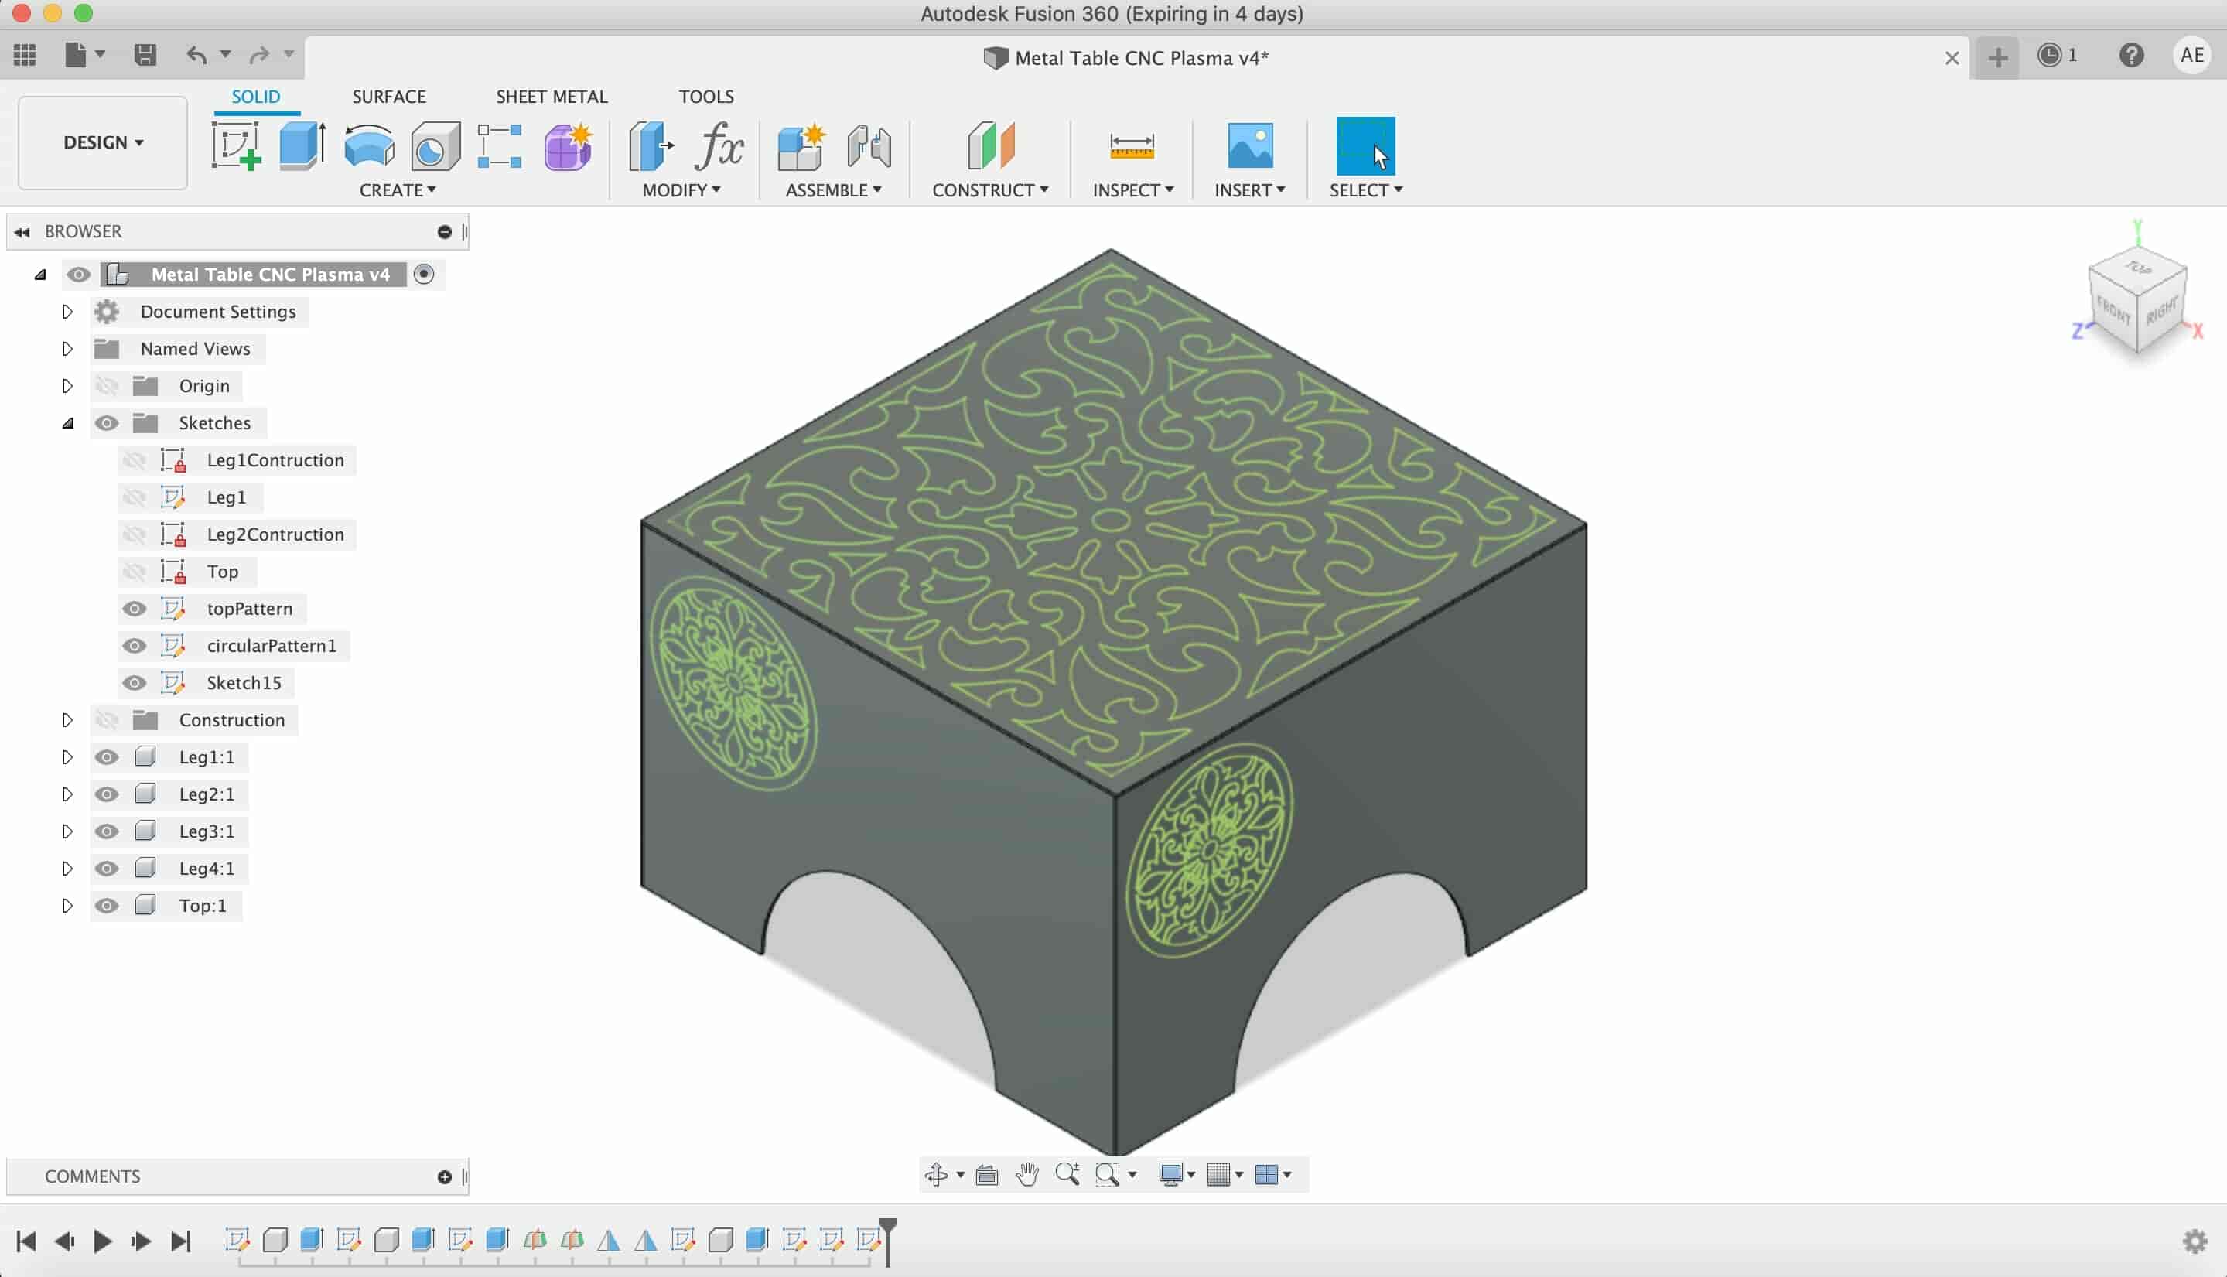Open the ASSEMBLE menu
The width and height of the screenshot is (2227, 1277).
click(x=832, y=190)
